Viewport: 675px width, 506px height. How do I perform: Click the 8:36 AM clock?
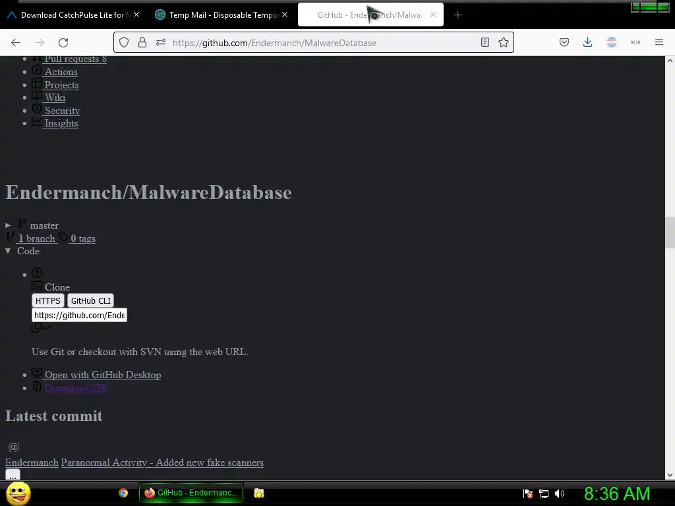click(617, 493)
